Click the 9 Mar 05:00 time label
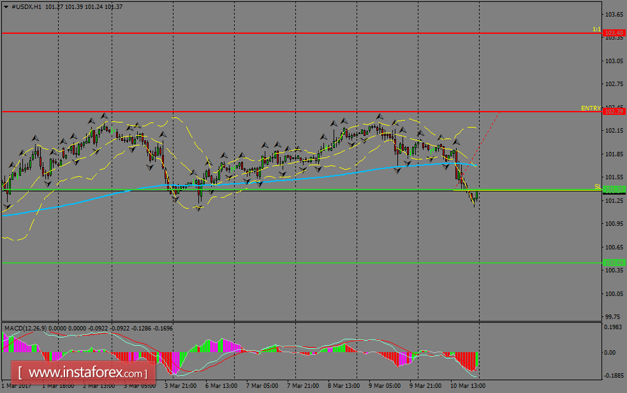 pyautogui.click(x=384, y=386)
